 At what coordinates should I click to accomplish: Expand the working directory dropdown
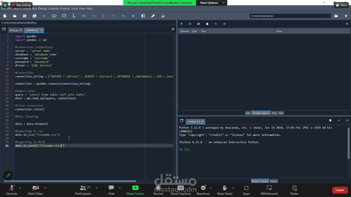[330, 16]
